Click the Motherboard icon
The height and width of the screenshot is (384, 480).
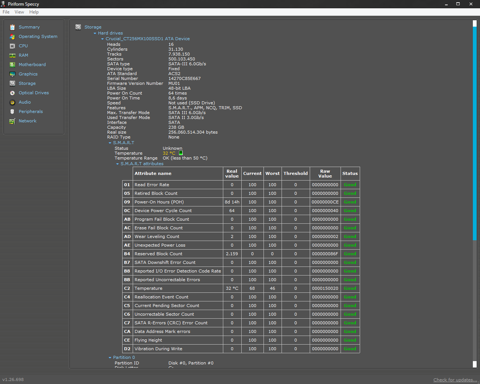(12, 65)
